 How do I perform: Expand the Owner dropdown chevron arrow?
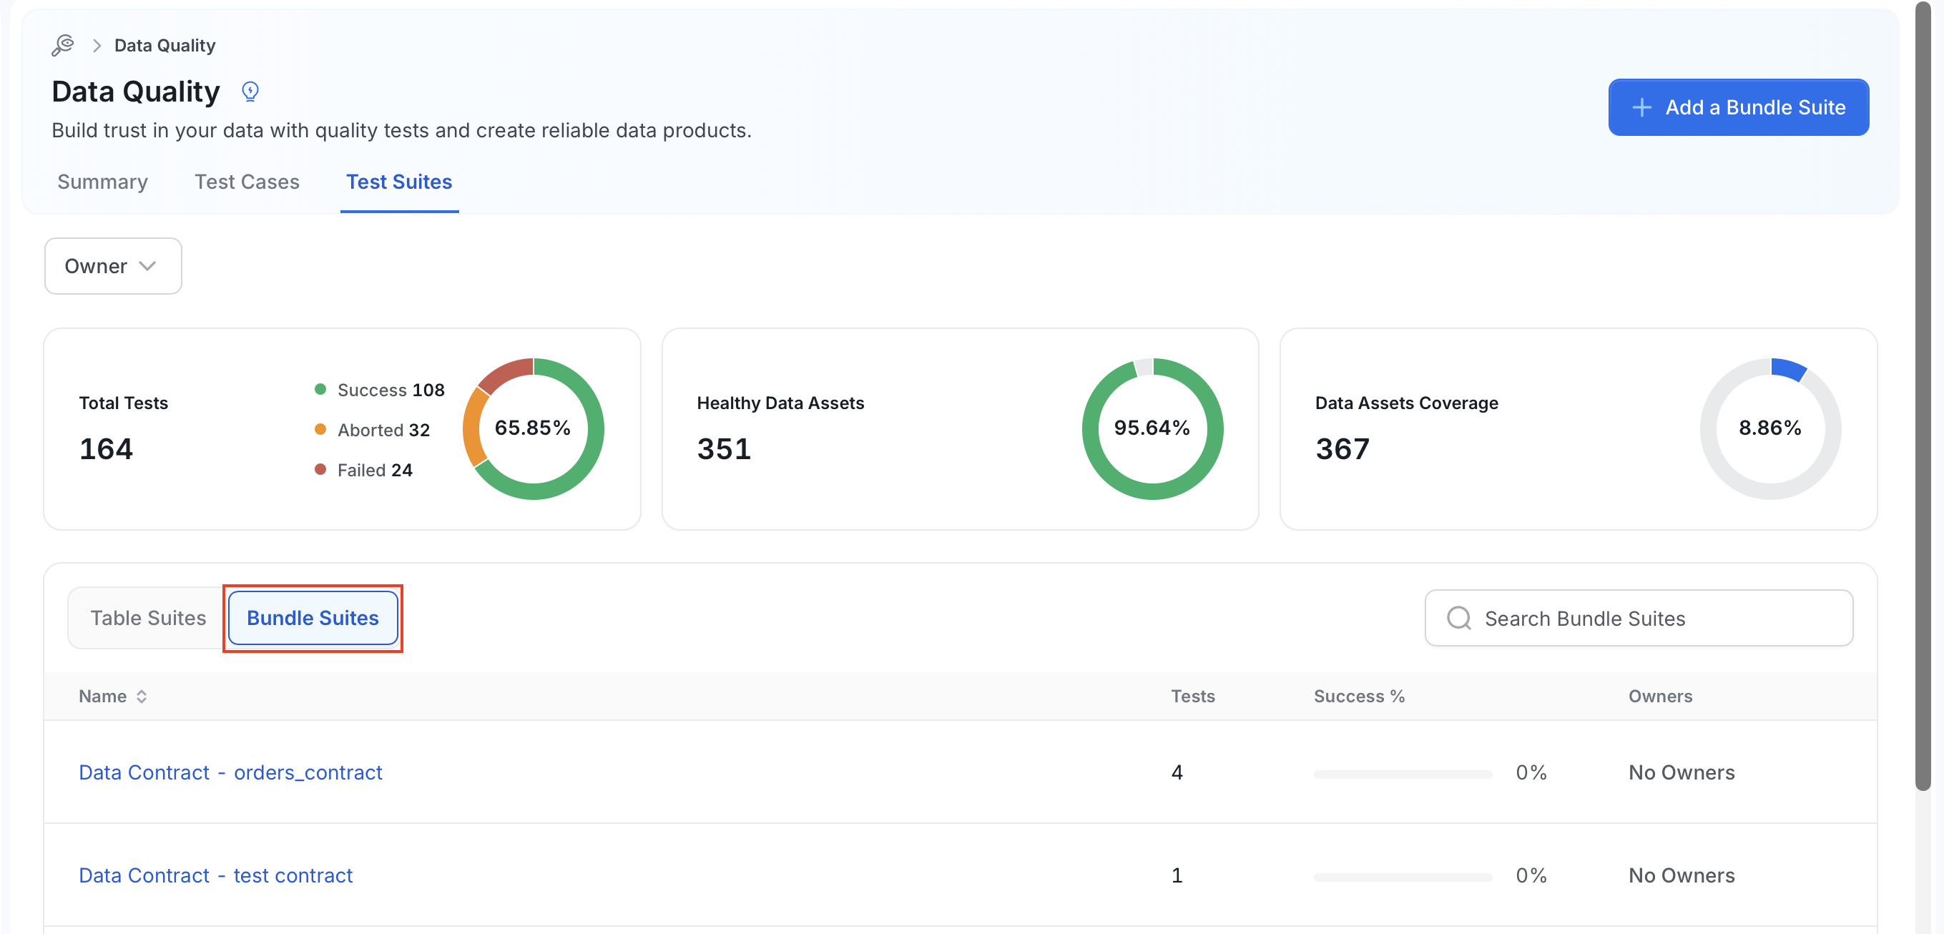[148, 266]
